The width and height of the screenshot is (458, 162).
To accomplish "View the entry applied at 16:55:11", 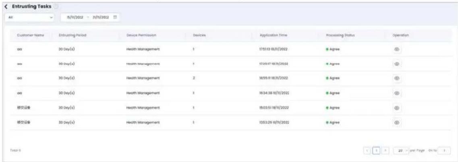I will (x=397, y=78).
